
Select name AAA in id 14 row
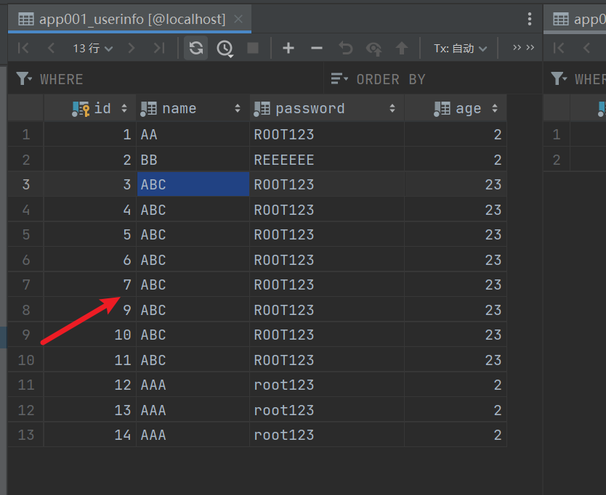coord(193,435)
